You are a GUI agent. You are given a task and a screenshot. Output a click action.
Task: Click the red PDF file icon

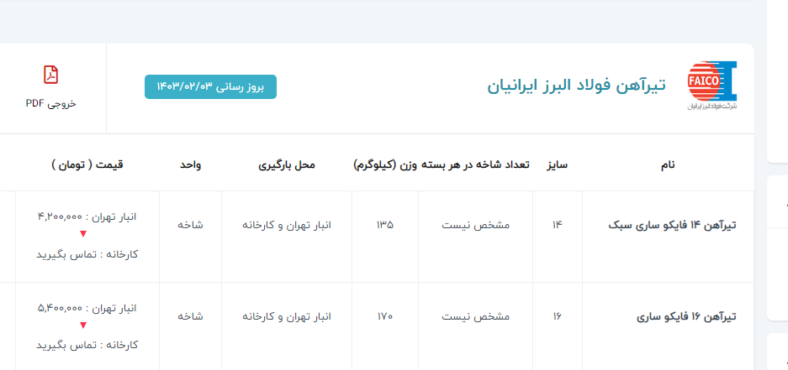point(50,75)
